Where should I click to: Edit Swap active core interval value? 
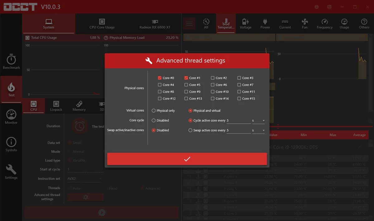point(238,130)
